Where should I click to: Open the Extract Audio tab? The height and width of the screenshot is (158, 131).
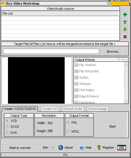73,109
